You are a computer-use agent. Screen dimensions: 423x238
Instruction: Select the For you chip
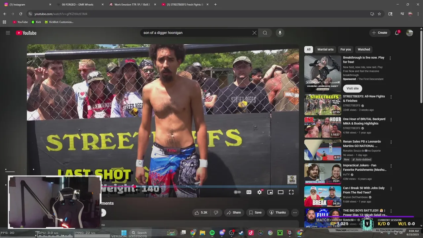(x=346, y=49)
